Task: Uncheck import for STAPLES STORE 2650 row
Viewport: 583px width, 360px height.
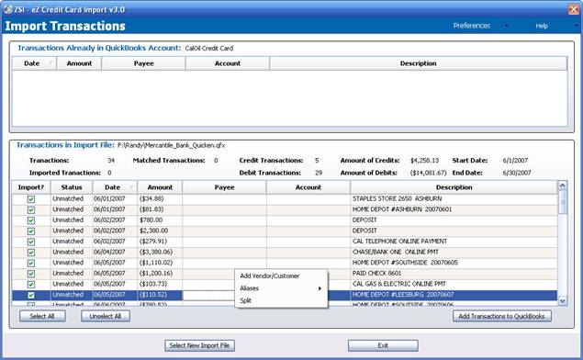Action: pyautogui.click(x=31, y=199)
